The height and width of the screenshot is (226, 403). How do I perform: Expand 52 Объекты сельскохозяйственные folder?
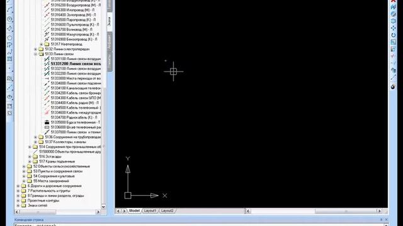point(24,166)
